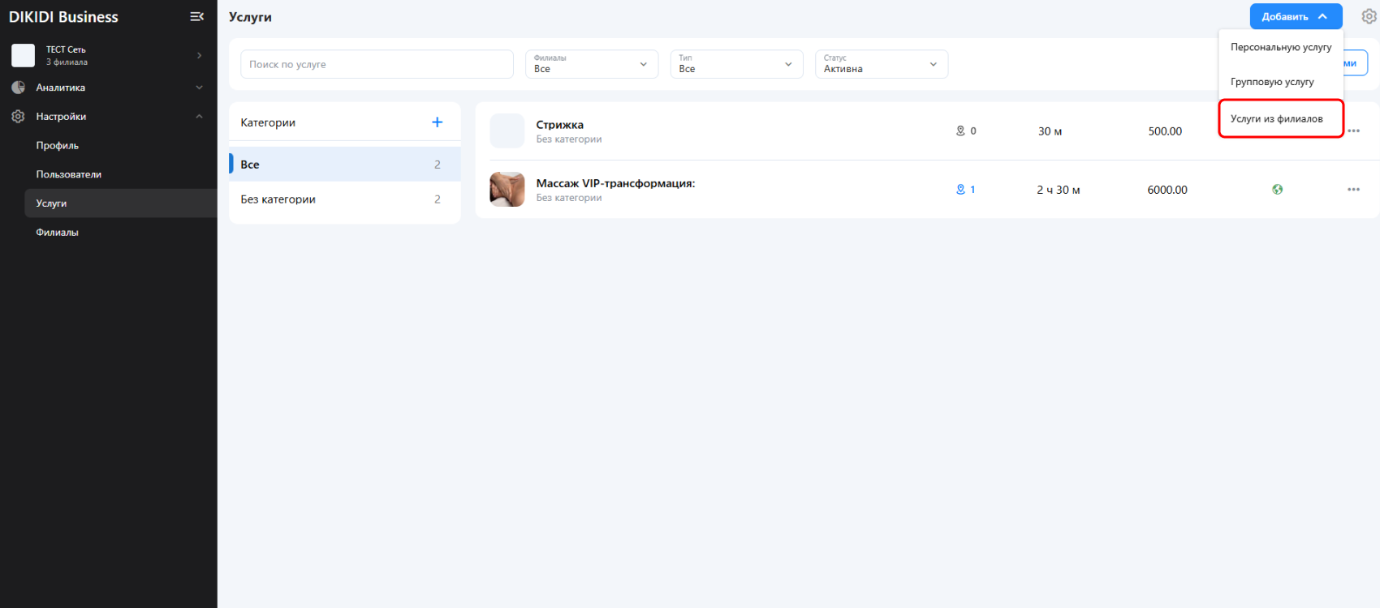
Task: Click the Добавить button
Action: [1295, 16]
